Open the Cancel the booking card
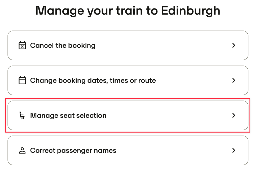254x170 pixels. point(128,45)
